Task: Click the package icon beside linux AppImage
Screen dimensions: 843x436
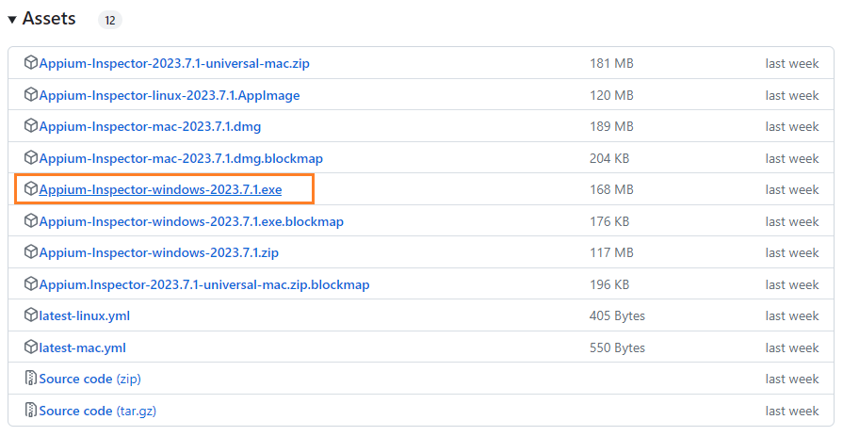Action: click(31, 94)
